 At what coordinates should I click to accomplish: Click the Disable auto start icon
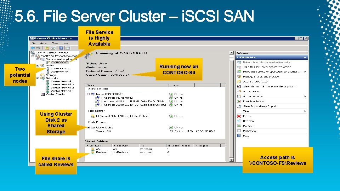pos(239,102)
